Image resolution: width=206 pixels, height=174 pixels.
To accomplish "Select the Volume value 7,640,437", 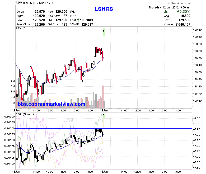I will (x=183, y=25).
